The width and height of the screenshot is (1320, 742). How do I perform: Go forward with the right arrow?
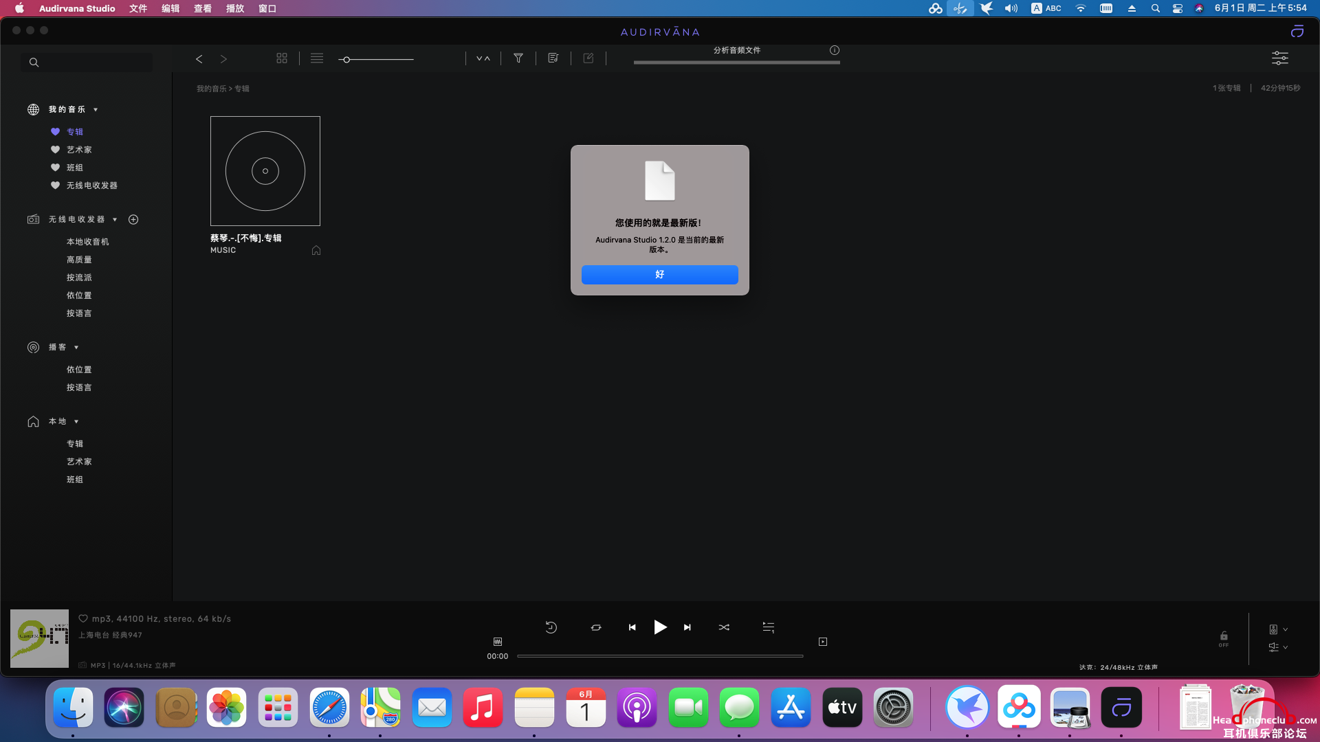pos(223,59)
